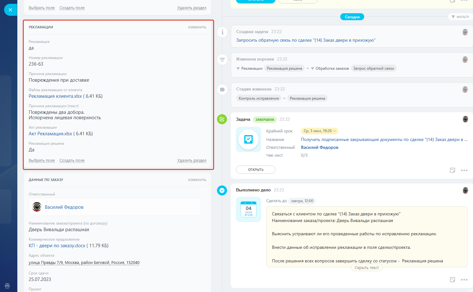Screen dimensions: 473x292
Task: Click the РЕКЛАМАЦИИ section title
Action: (x=41, y=27)
